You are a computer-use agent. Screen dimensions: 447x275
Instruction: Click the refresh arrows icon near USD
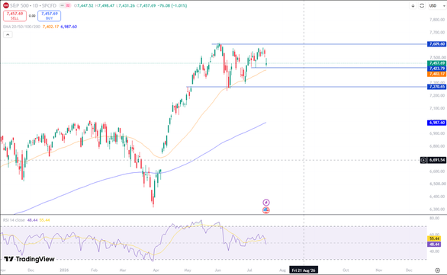click(422, 5)
